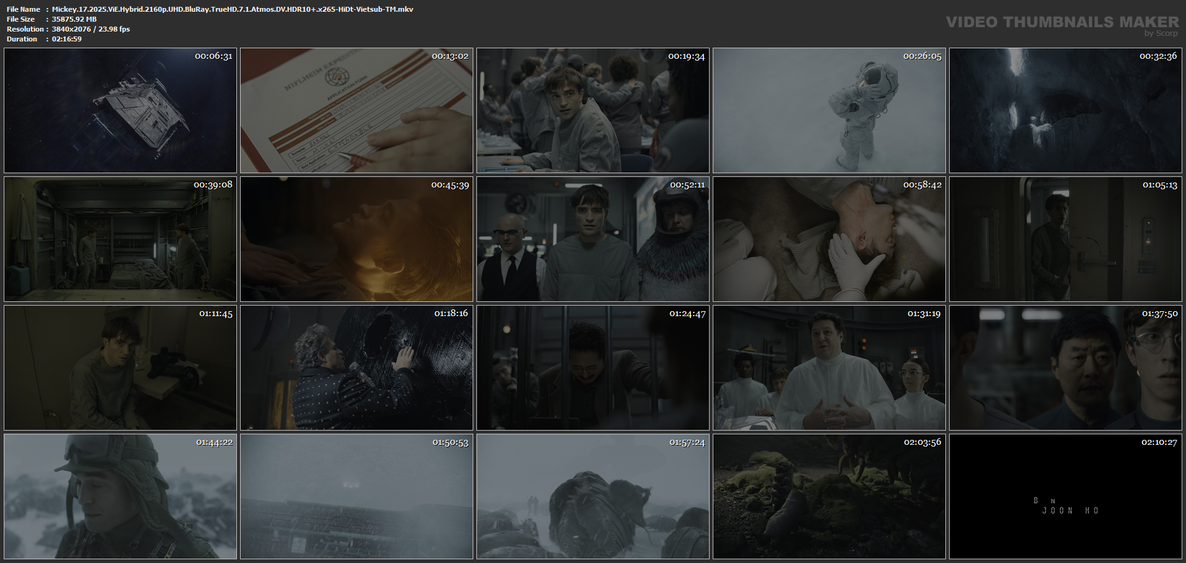The image size is (1186, 563).
Task: Open the man behind bars thumbnail at 01:24:47
Action: point(593,367)
